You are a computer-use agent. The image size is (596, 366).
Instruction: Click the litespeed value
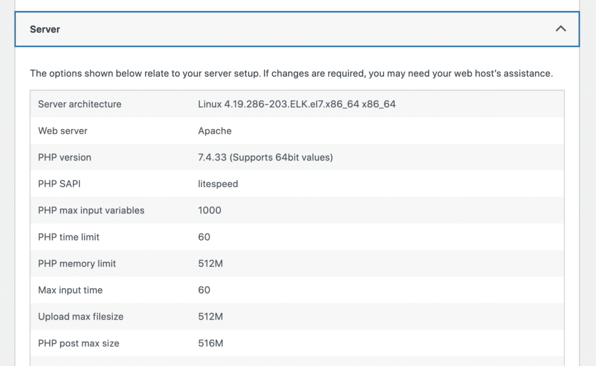(x=216, y=184)
